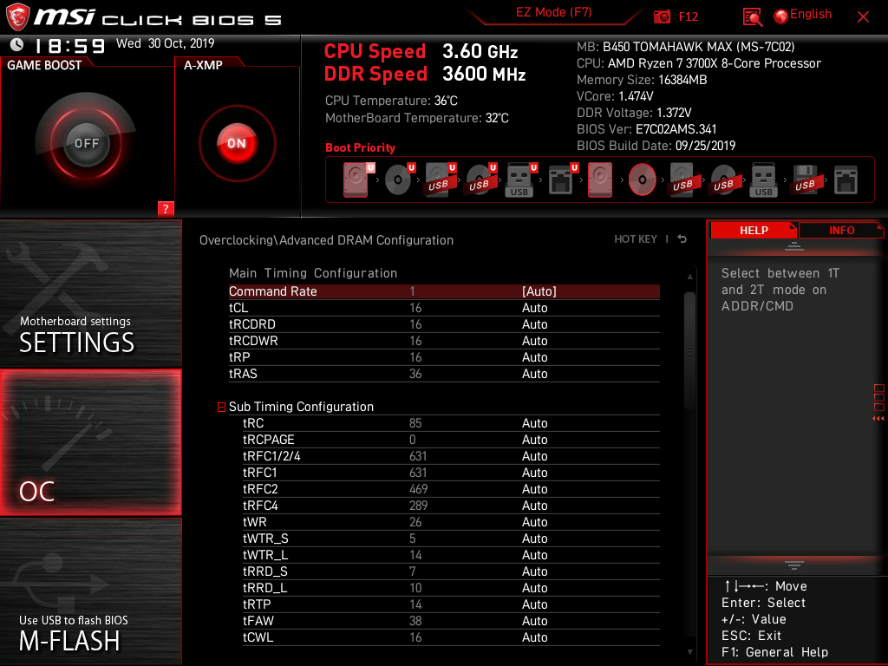
Task: Click the Overclocking\Advanced DRAM Configuration breadcrumb
Action: click(326, 240)
